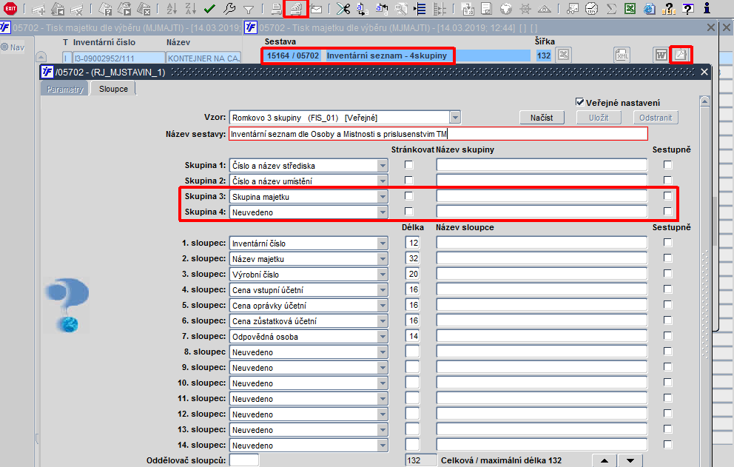The height and width of the screenshot is (467, 734).
Task: Click the Excel export icon in toolbar
Action: [x=630, y=8]
